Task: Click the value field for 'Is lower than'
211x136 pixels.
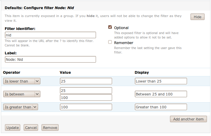Action: tap(86, 81)
